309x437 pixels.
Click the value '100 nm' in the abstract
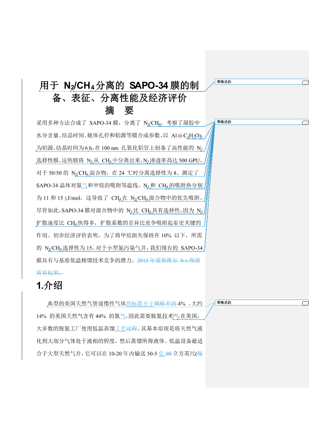[110, 148]
